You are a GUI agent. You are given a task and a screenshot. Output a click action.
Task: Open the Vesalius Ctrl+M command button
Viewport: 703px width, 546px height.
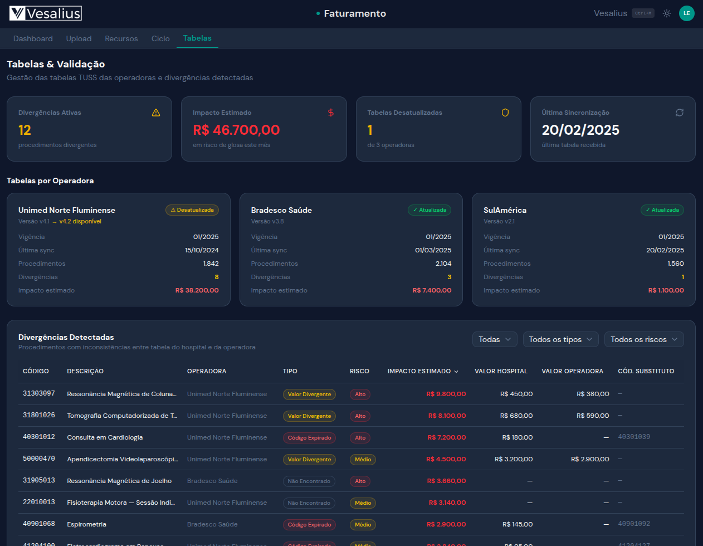click(624, 13)
